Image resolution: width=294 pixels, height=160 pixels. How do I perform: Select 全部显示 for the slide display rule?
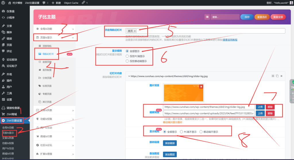(x=165, y=132)
